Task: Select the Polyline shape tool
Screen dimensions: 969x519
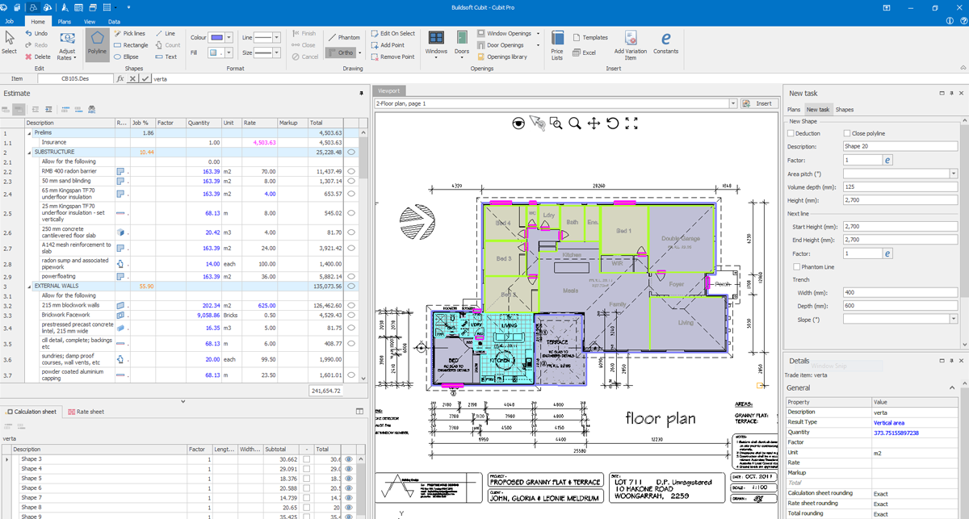Action: tap(98, 44)
